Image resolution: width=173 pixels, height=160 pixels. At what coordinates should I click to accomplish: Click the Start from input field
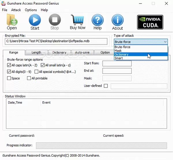(117, 63)
